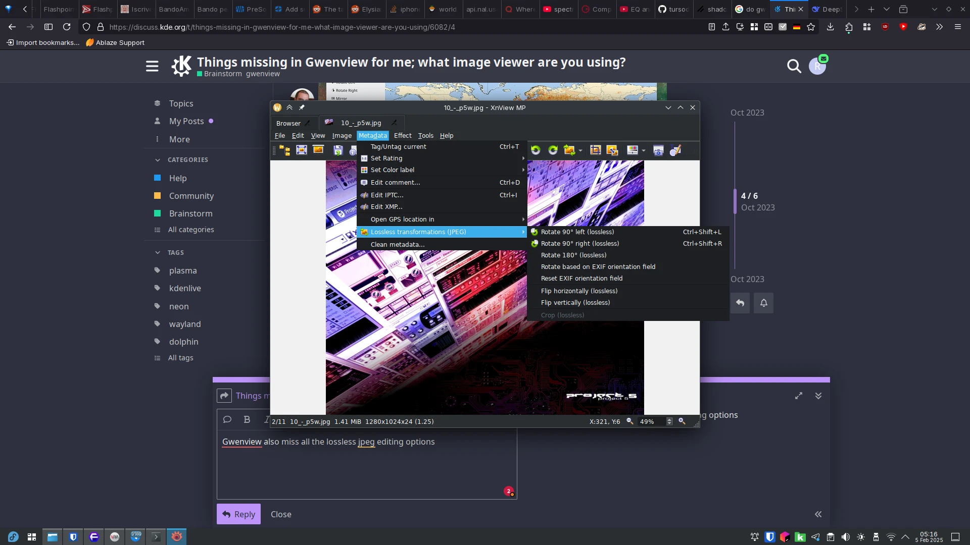
Task: Click the notification bell beside timeline
Action: (x=764, y=303)
